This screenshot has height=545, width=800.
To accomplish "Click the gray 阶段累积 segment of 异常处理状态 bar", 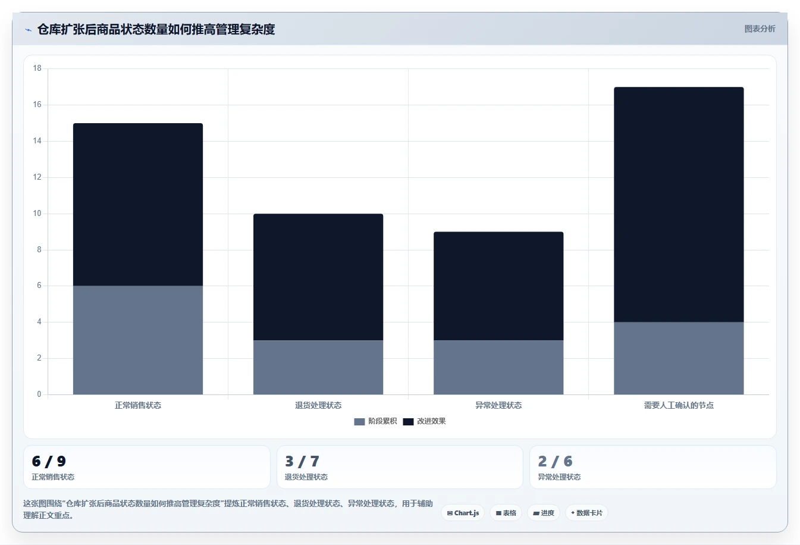I will 498,368.
